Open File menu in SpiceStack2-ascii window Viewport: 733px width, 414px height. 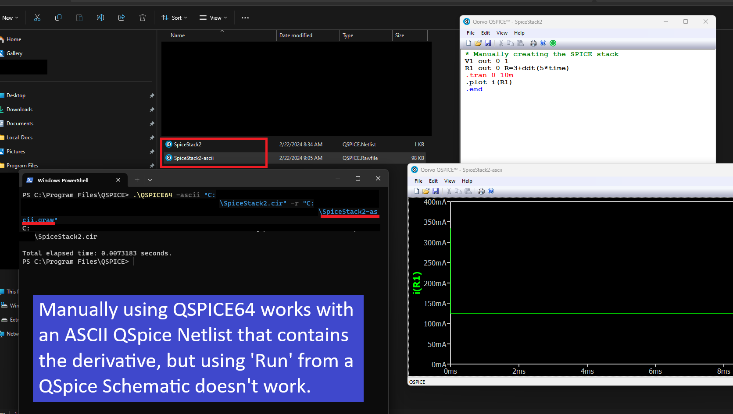tap(418, 181)
